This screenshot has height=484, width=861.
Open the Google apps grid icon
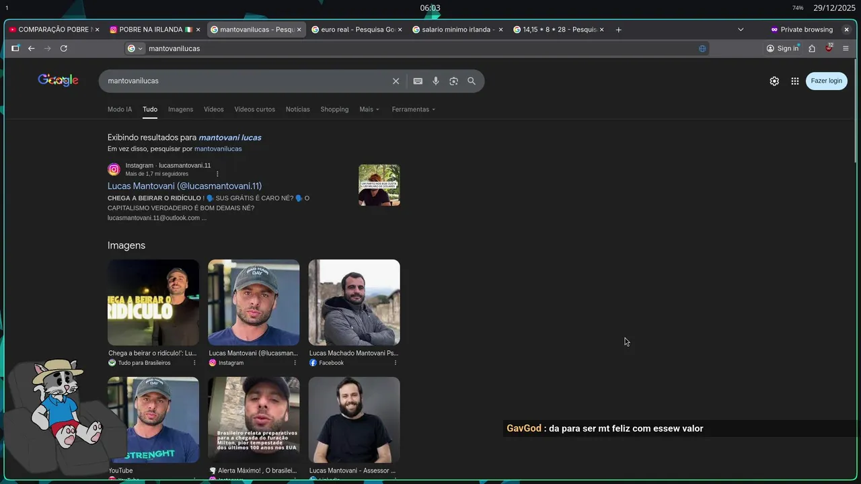[795, 81]
